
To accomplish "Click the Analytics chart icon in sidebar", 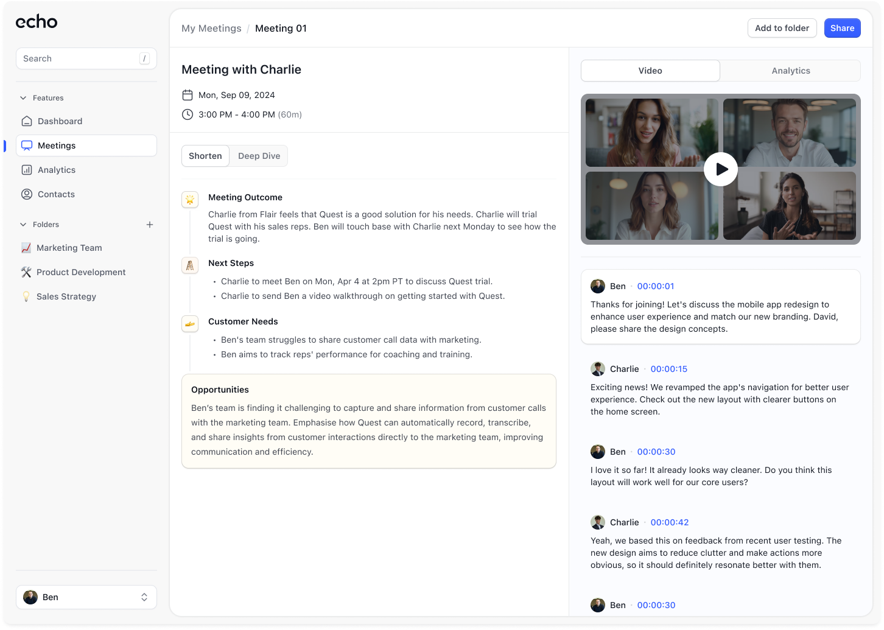I will coord(27,170).
